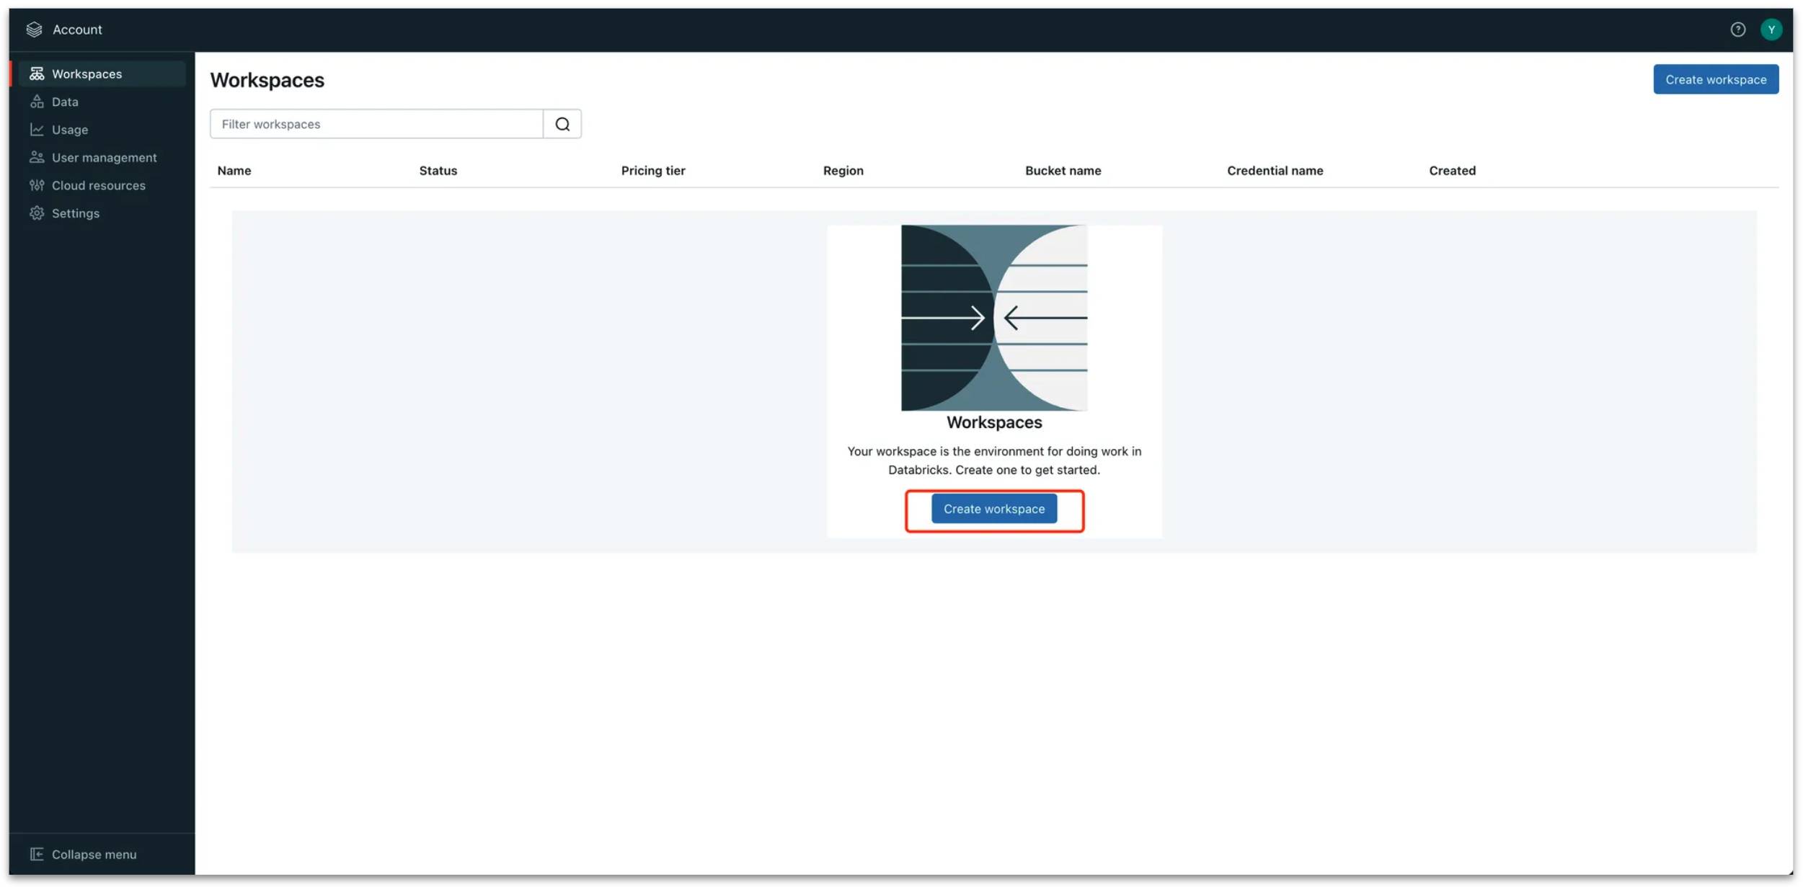1803x887 pixels.
Task: Click the Status column header
Action: (x=438, y=171)
